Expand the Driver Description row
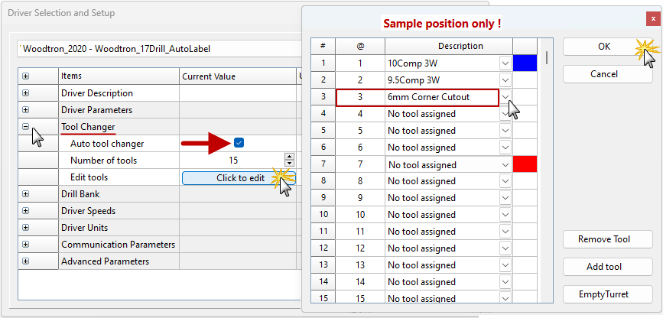Viewport: 663px width, 318px height. 26,93
